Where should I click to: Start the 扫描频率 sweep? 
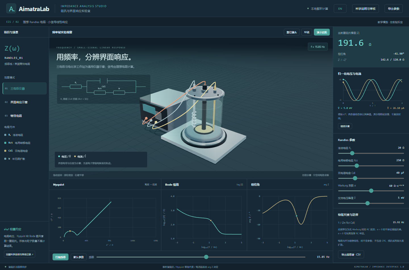tap(60, 257)
